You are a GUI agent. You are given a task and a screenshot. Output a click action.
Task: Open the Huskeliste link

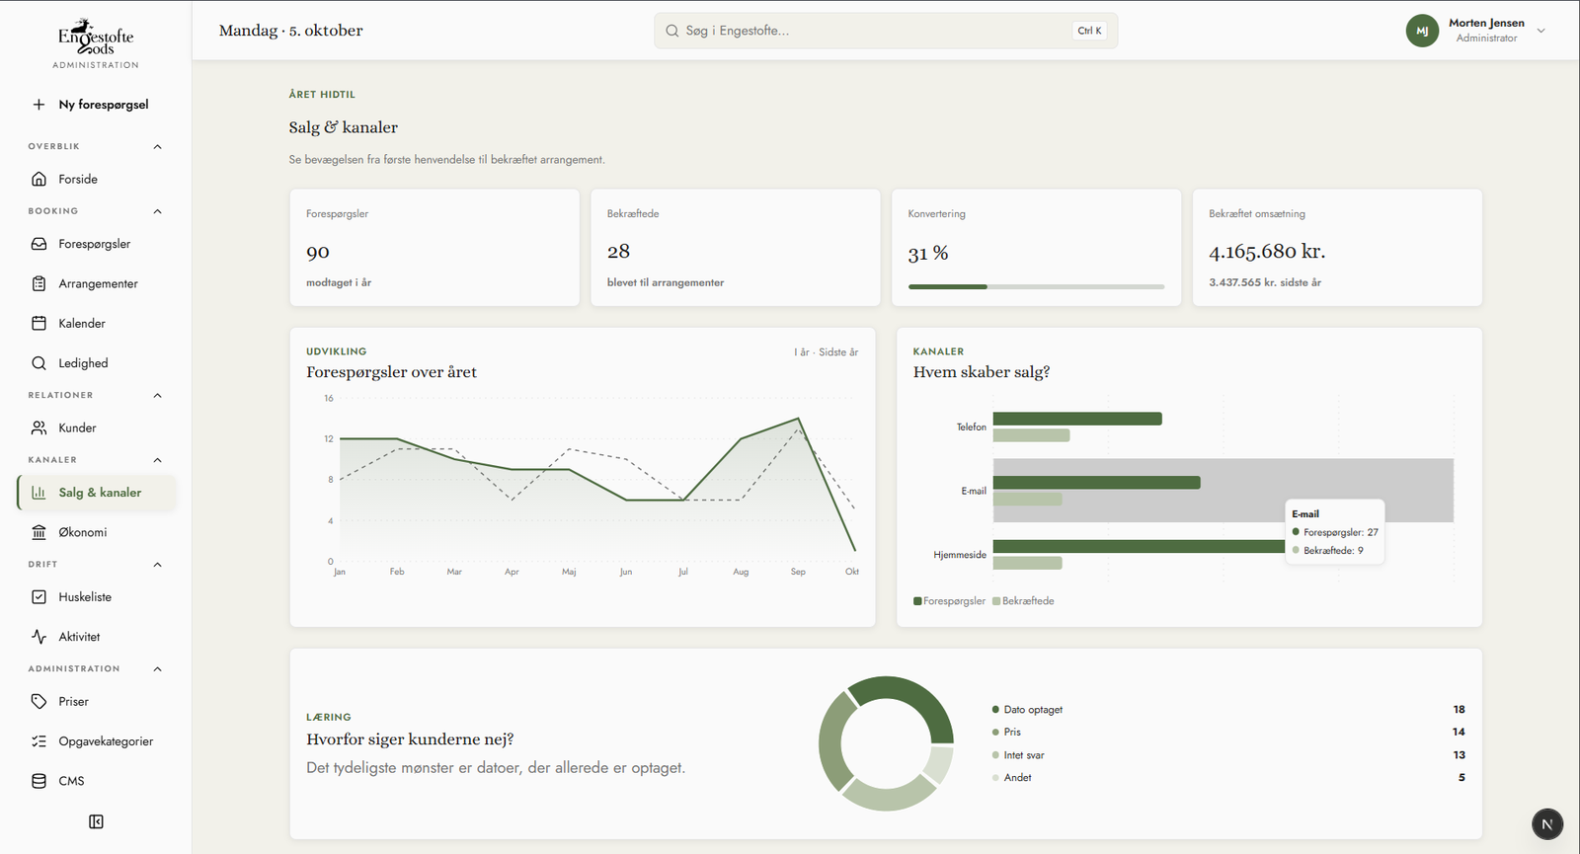tap(96, 597)
